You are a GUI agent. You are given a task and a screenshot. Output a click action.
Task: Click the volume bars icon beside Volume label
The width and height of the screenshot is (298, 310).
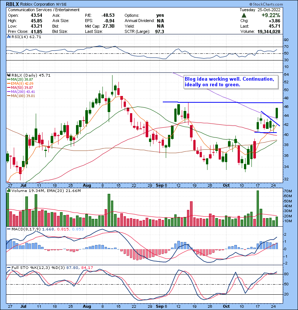[x=9, y=190]
